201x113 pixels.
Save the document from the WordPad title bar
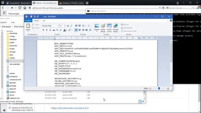(31, 17)
